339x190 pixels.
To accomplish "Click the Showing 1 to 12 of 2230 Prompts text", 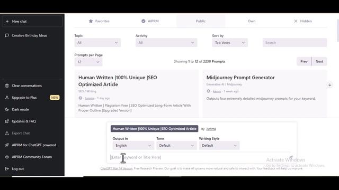I will (200, 62).
